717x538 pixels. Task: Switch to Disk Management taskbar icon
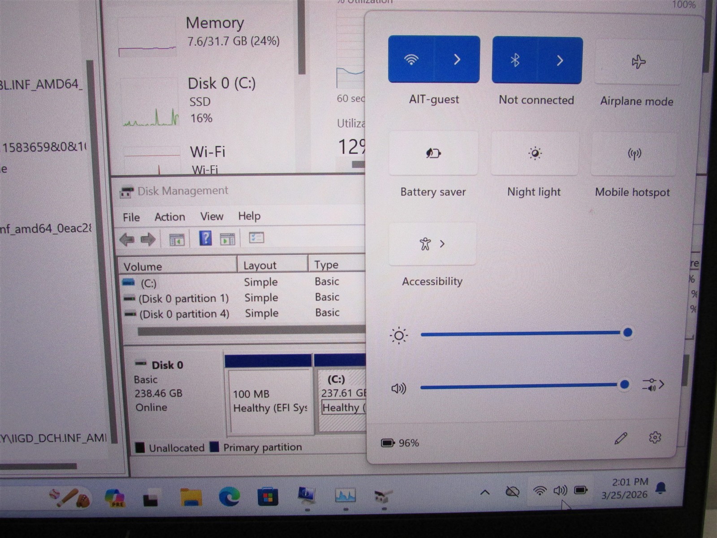pos(383,496)
